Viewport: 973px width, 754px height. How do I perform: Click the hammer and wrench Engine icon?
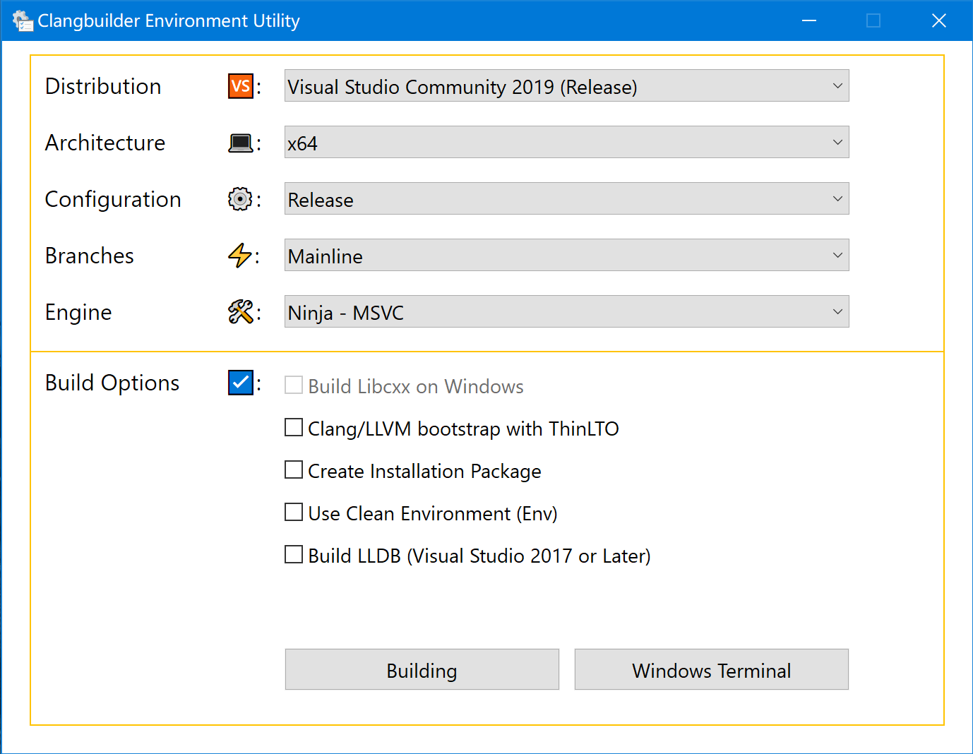pos(240,312)
